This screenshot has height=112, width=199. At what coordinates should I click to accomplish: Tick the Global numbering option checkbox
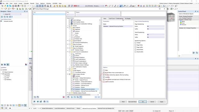pos(136,43)
